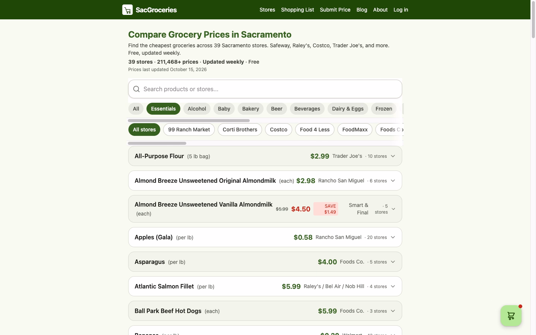Click the page vertical scrollbar thumb

tap(533, 20)
